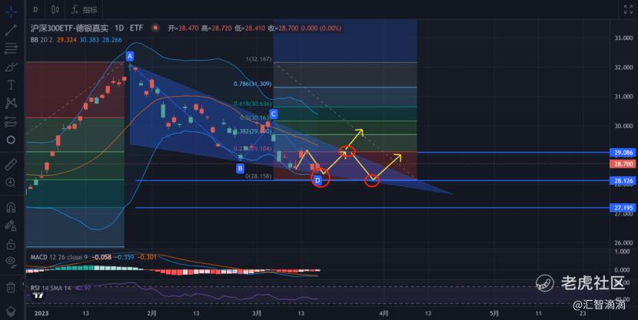Screen dimensions: 638x320
Task: Select the ruler measure tool
Action: click(x=11, y=164)
